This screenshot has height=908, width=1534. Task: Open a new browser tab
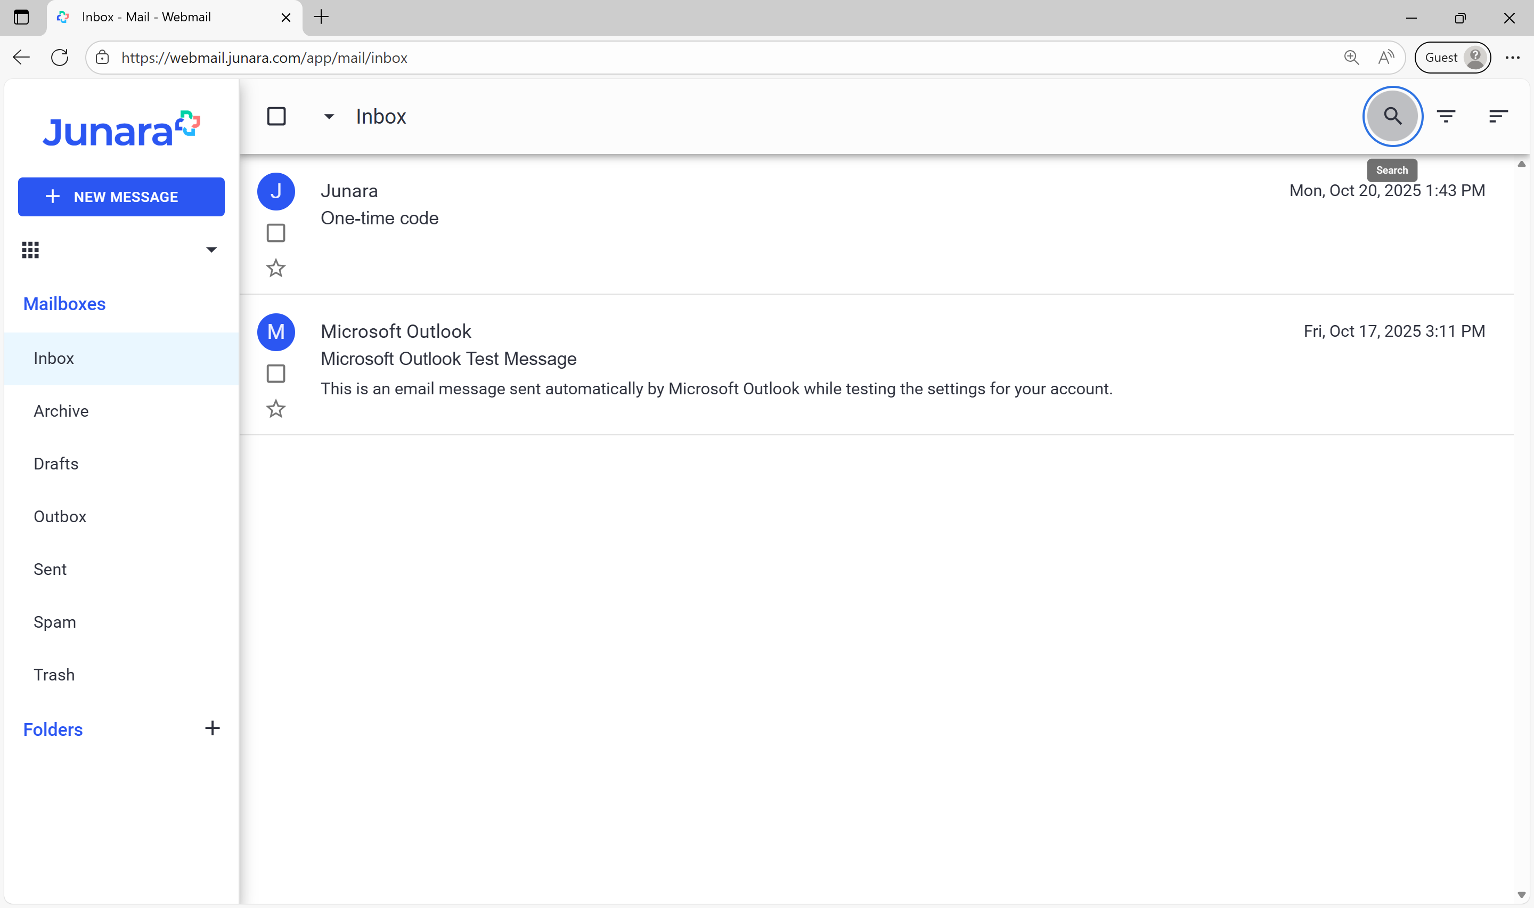(321, 17)
